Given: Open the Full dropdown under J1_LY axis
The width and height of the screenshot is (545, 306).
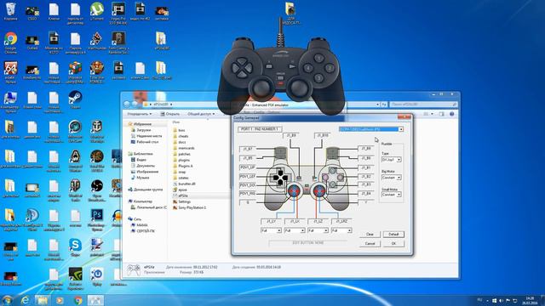Looking at the screenshot, I should pos(271,230).
